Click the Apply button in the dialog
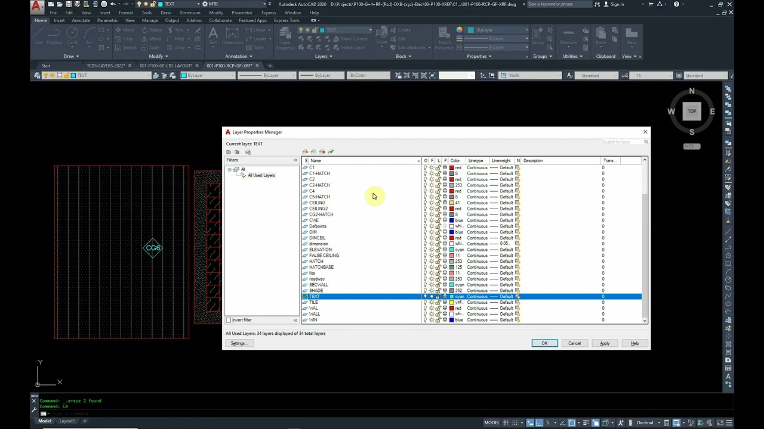This screenshot has height=429, width=764. tap(605, 343)
